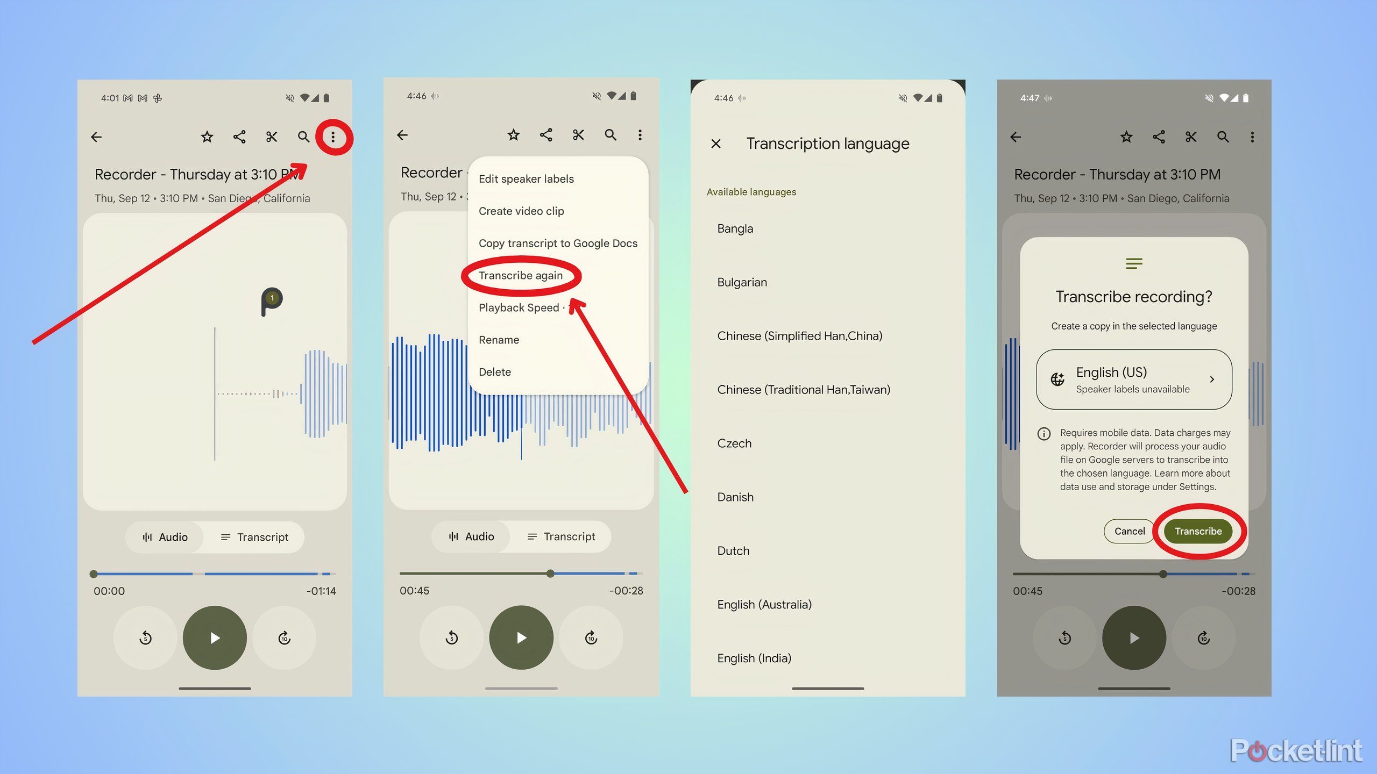The height and width of the screenshot is (774, 1377).
Task: Select English (US) language option
Action: (x=1133, y=378)
